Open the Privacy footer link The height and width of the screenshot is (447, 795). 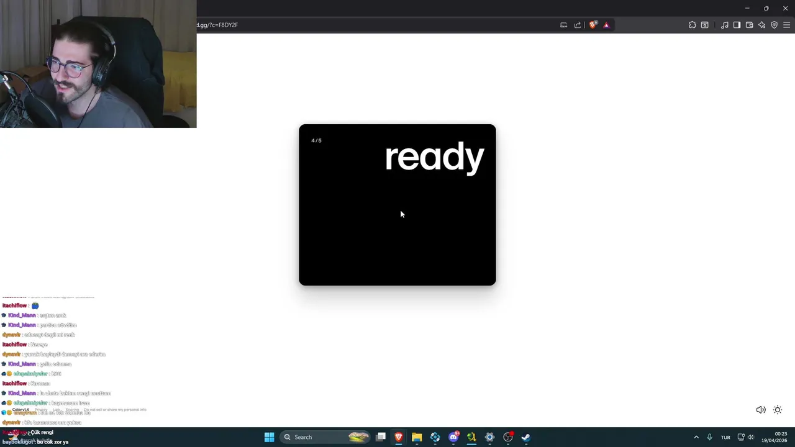[41, 410]
